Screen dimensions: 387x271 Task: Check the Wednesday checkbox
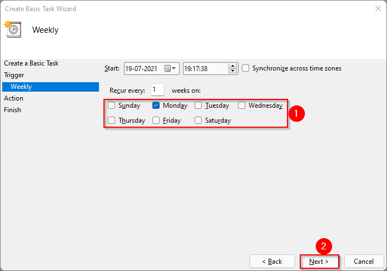pos(241,106)
